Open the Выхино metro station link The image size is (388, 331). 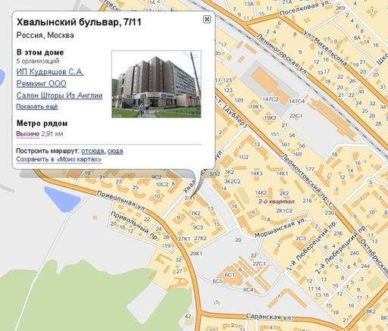pyautogui.click(x=28, y=133)
